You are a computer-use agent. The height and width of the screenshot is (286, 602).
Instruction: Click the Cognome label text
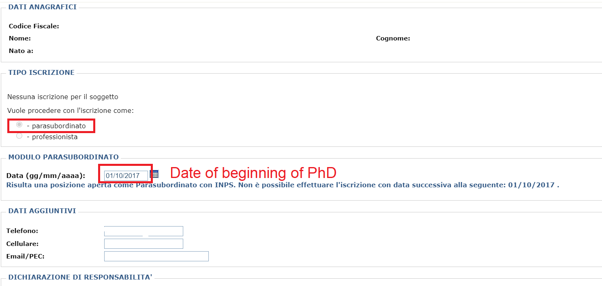click(x=393, y=38)
